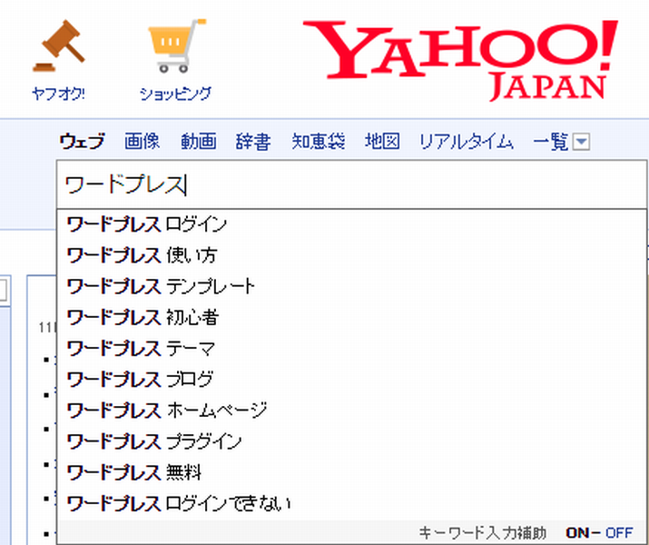Choose suggestion ワードプレス テンプレート
This screenshot has width=649, height=545.
352,287
